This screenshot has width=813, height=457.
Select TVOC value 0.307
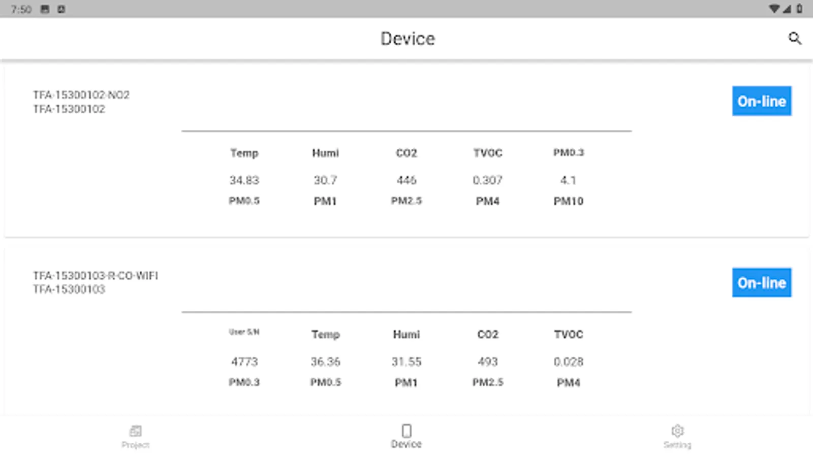click(x=487, y=180)
